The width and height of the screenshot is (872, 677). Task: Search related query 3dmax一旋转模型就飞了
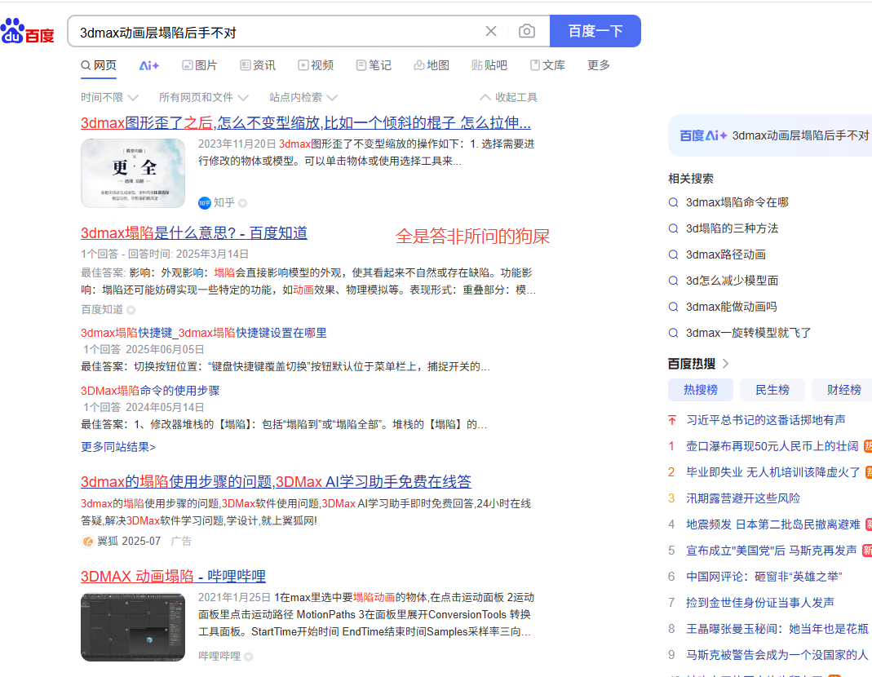tap(748, 334)
